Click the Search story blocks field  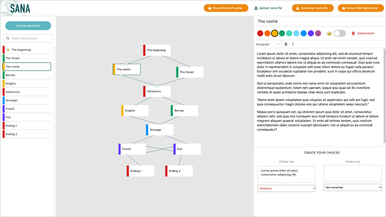[28, 38]
